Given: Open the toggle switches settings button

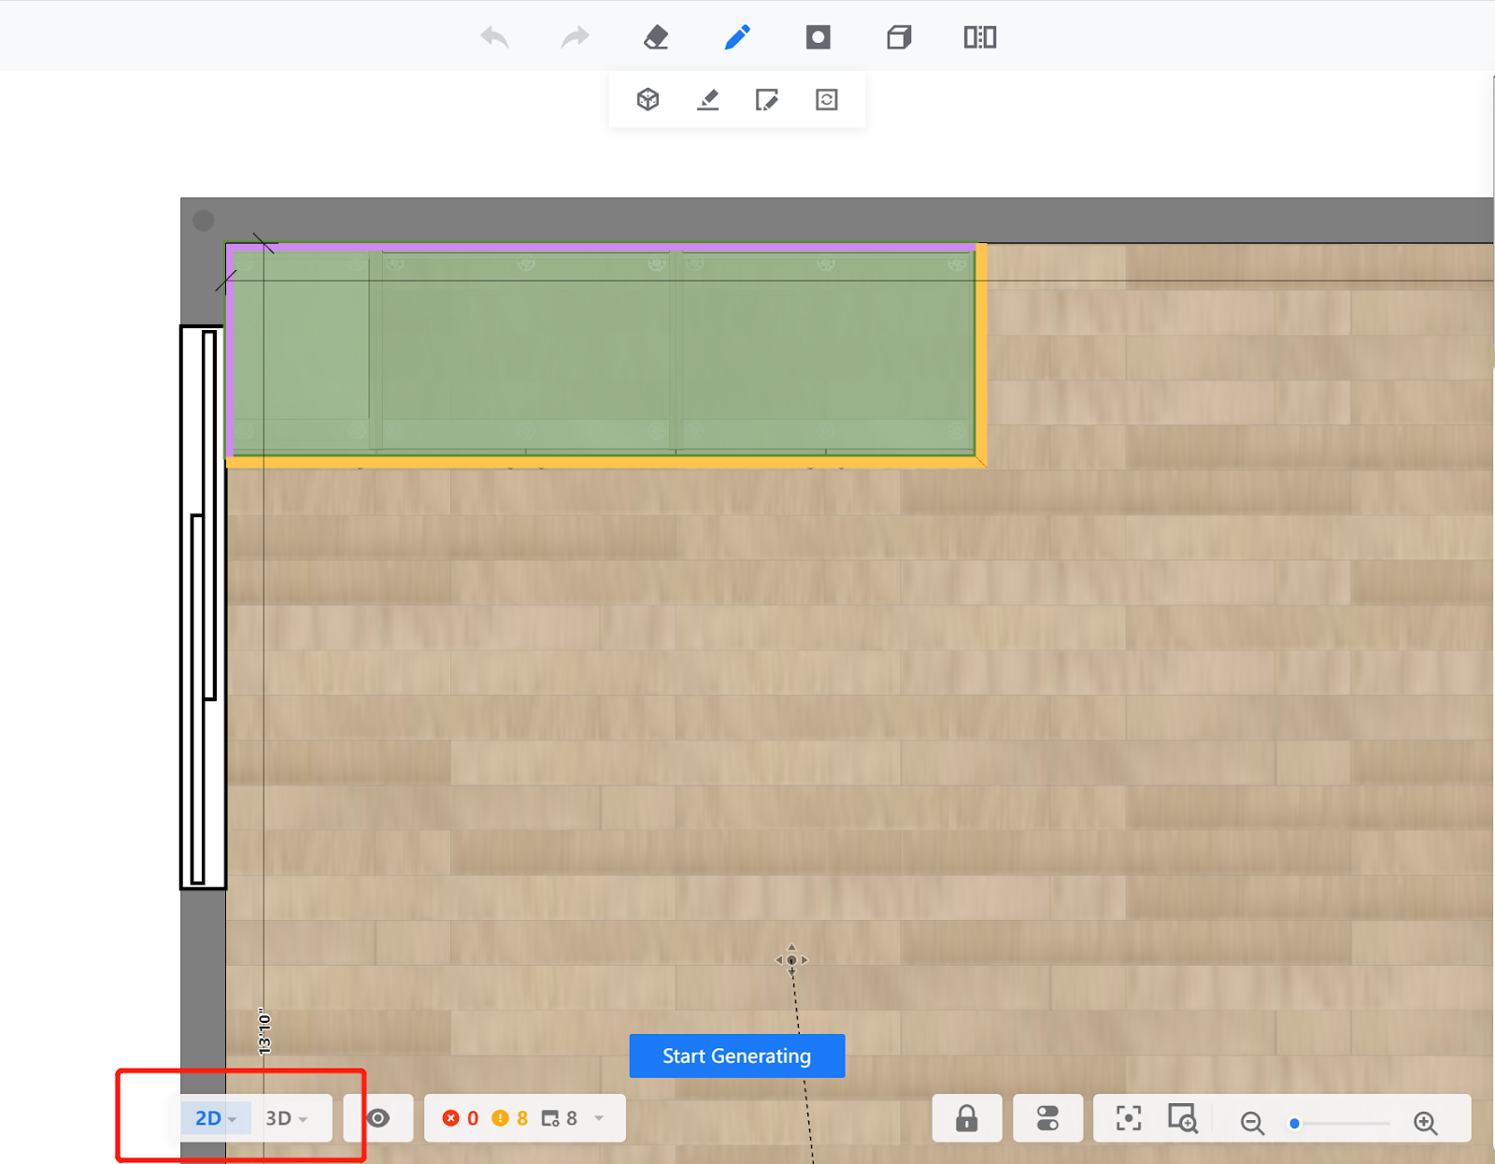Looking at the screenshot, I should coord(1047,1118).
